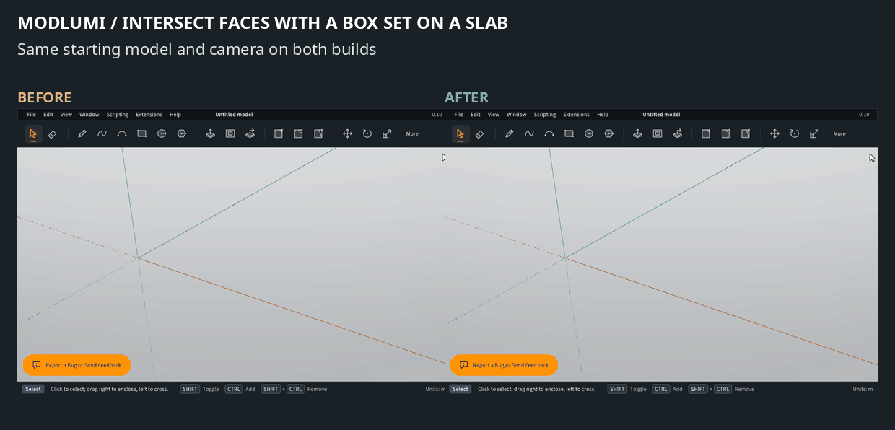Expand More tools in AFTER toolbar
This screenshot has height=430, width=895.
(x=839, y=134)
